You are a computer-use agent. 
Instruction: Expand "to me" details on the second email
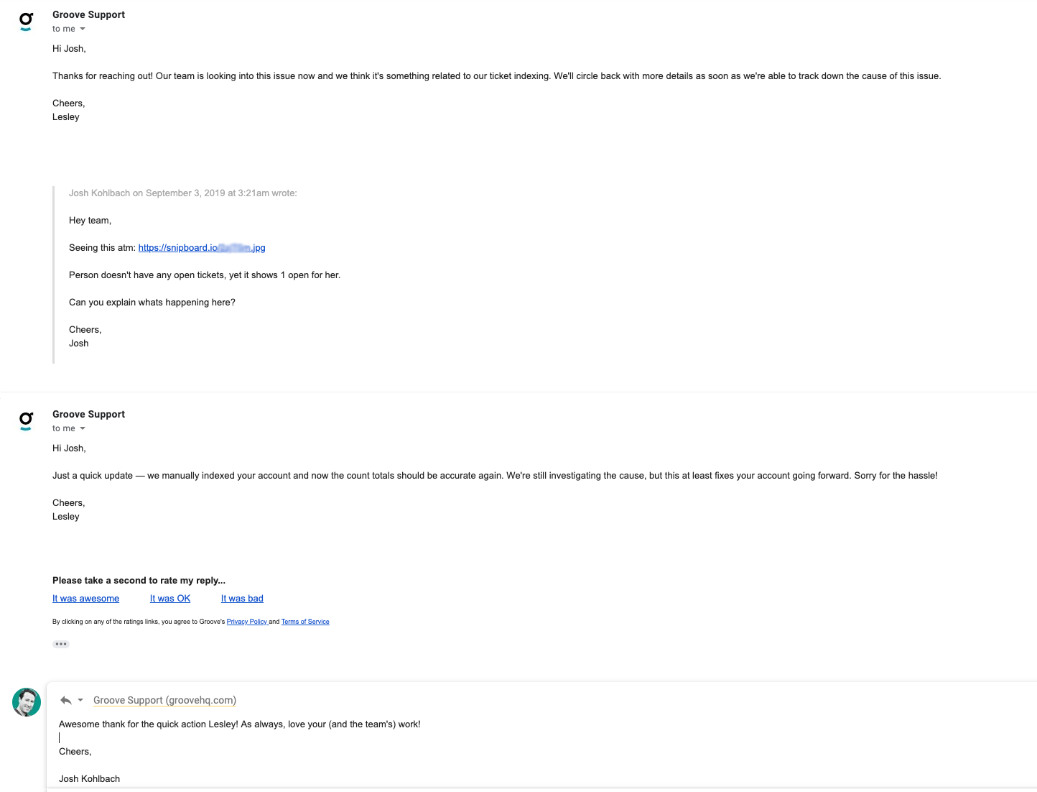tap(83, 428)
